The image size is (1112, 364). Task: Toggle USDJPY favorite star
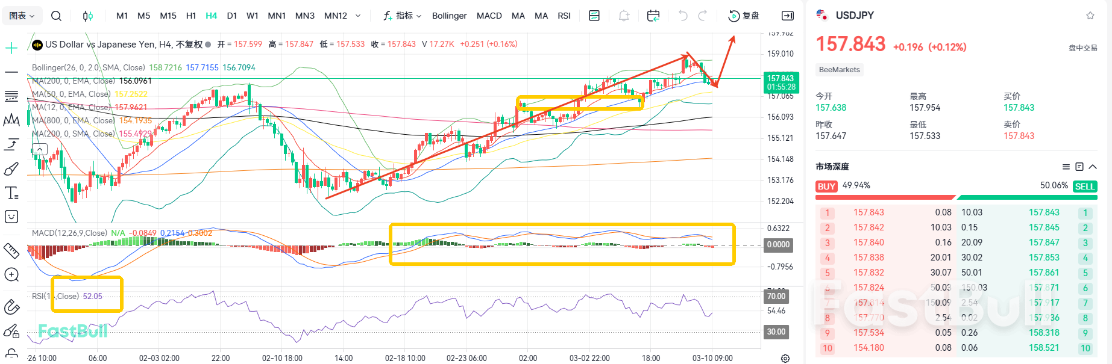click(1090, 16)
